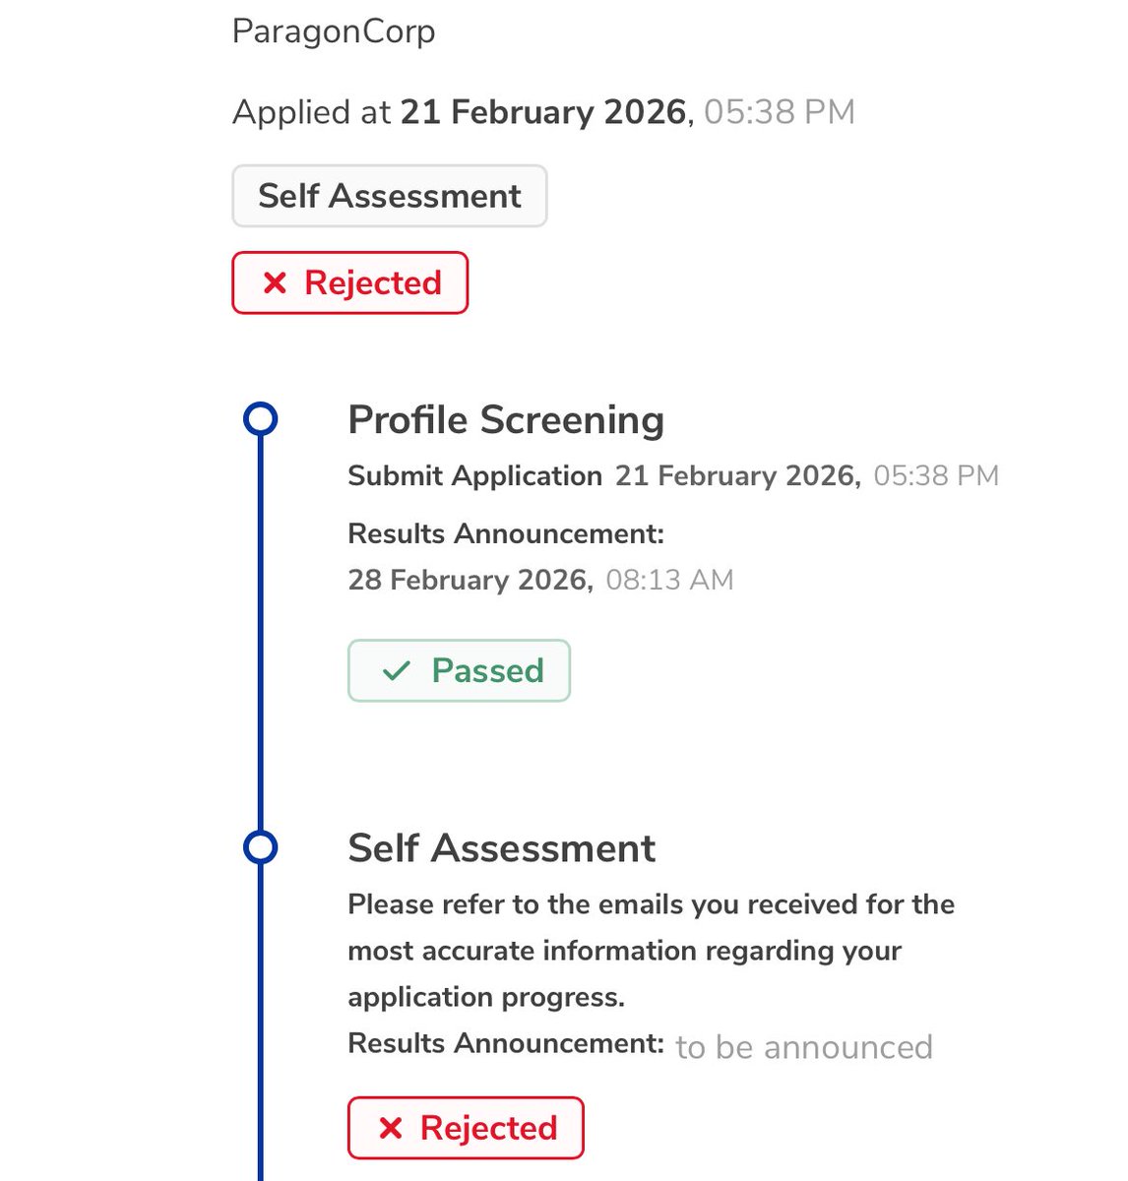Click the Passed status badge

click(x=459, y=671)
